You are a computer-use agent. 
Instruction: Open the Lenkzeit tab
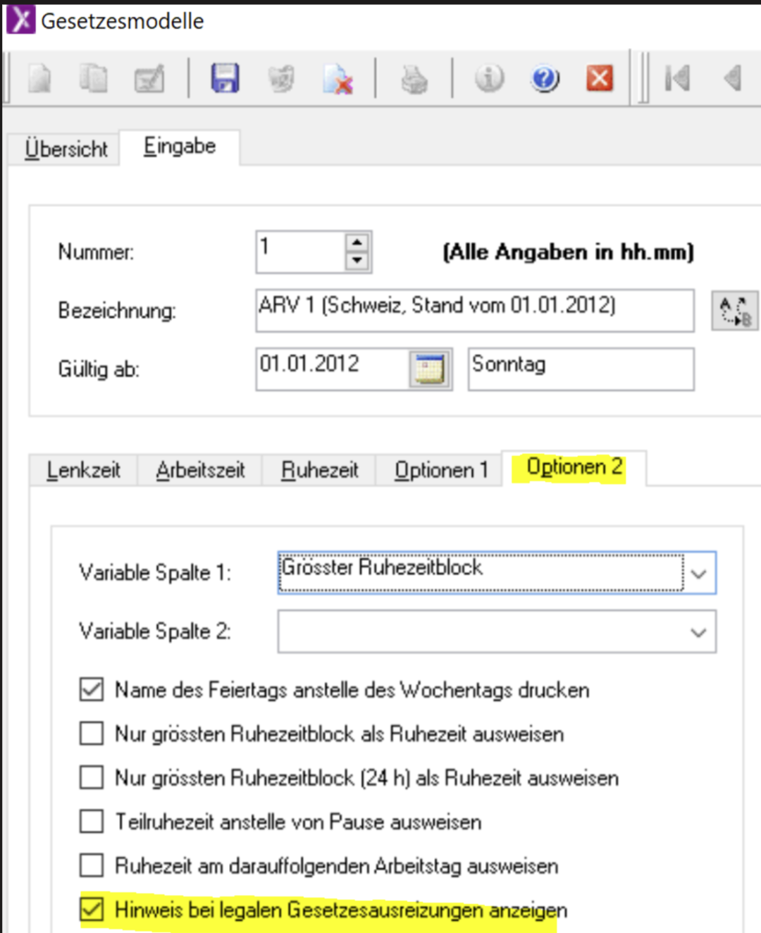83,470
